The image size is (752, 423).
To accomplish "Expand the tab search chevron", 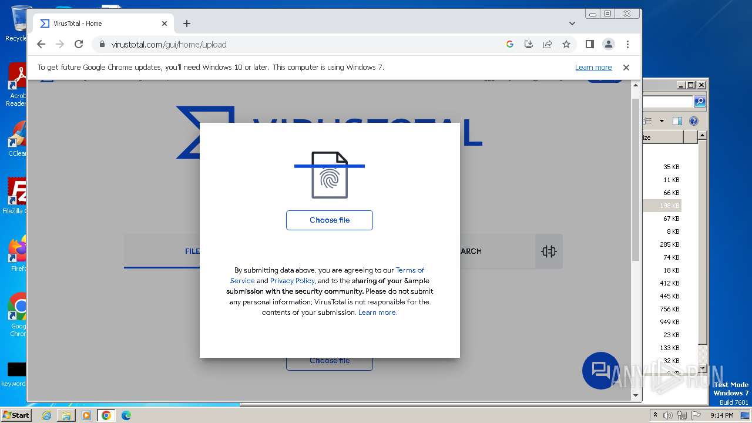I will coord(572,23).
